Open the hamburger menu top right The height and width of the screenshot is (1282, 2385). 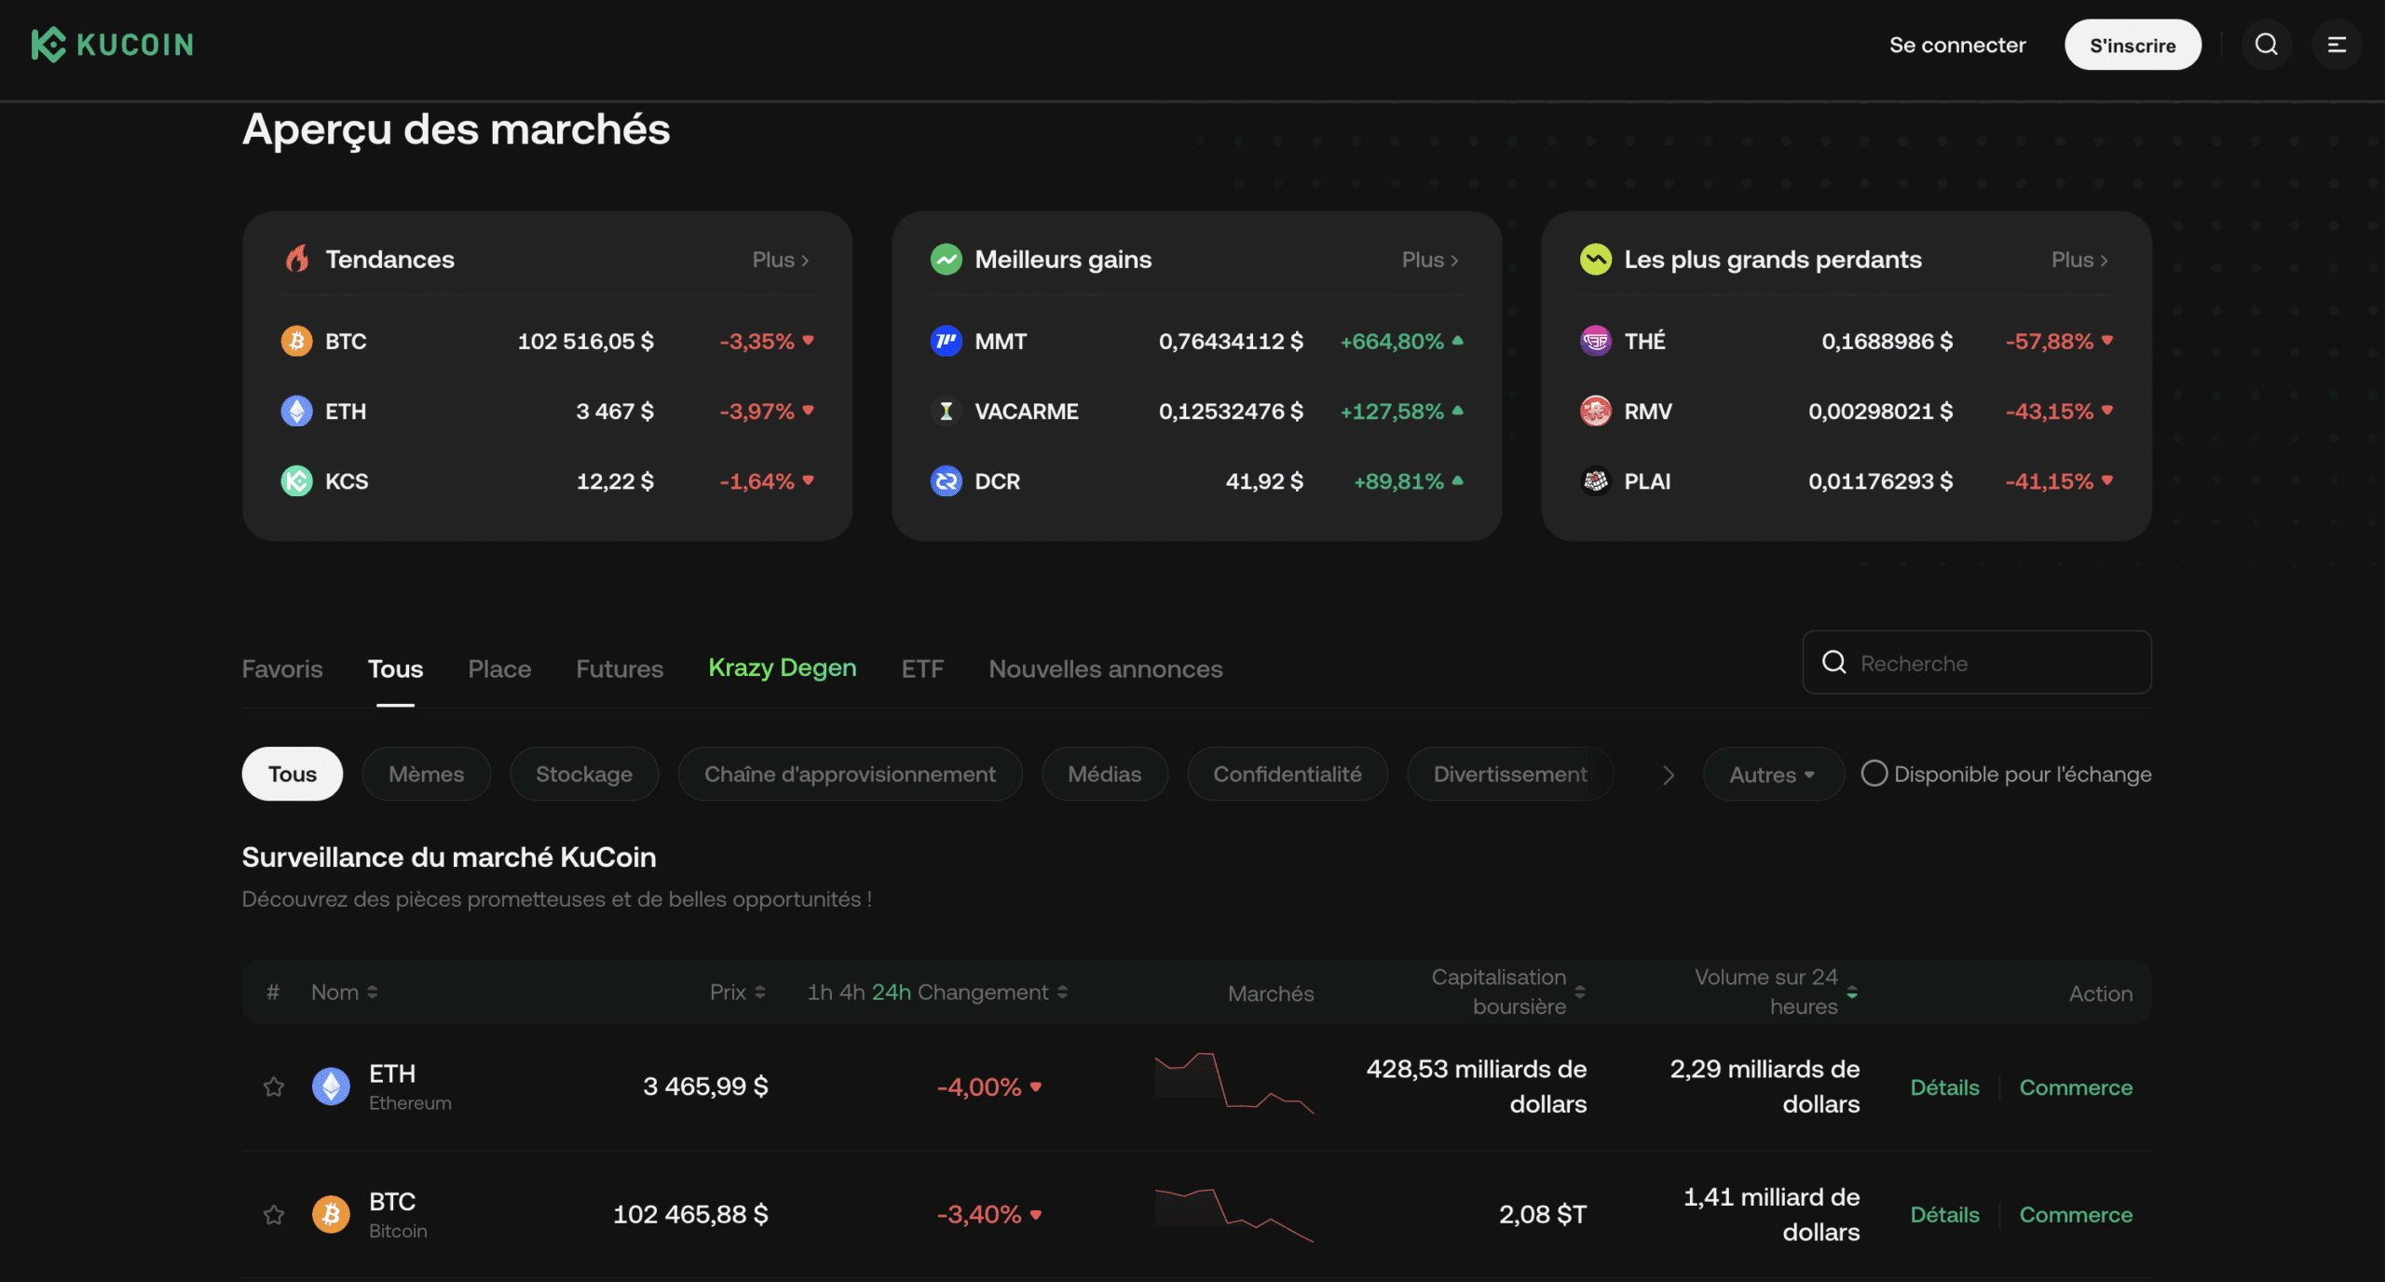(2337, 44)
